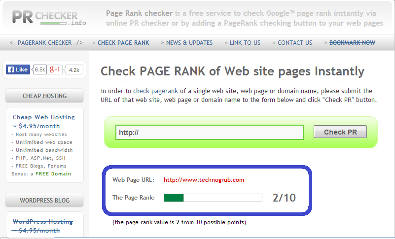Click the Google +1 button
The height and width of the screenshot is (239, 395).
[x=55, y=69]
